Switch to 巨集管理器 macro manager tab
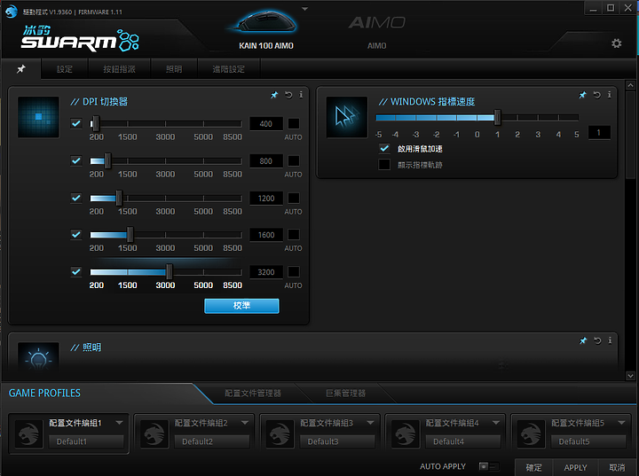Viewport: 639px width, 476px height. [345, 393]
